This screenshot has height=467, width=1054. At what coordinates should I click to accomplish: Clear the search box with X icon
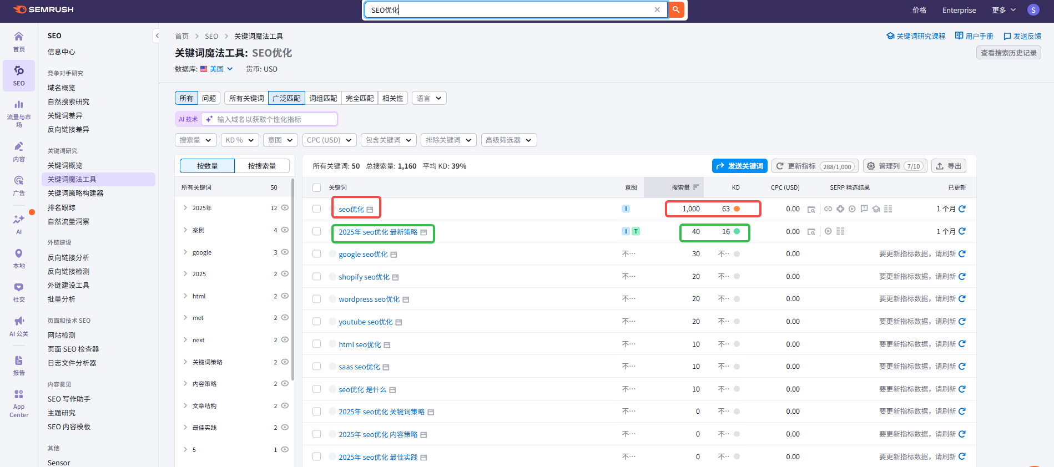pos(657,10)
